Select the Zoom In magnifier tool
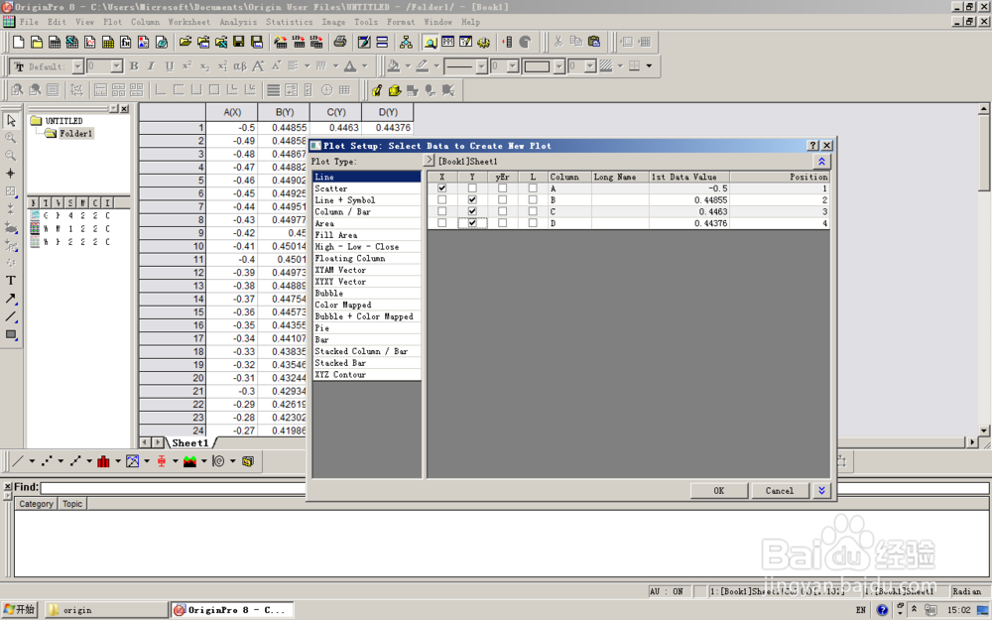The width and height of the screenshot is (992, 620). [x=11, y=138]
